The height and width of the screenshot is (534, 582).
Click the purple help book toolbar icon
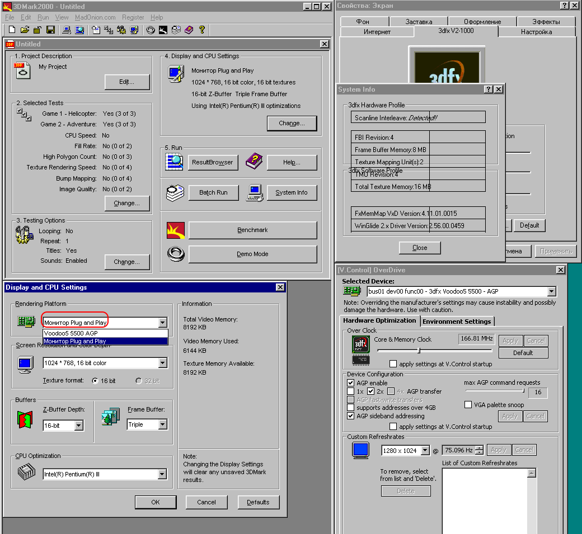[189, 30]
